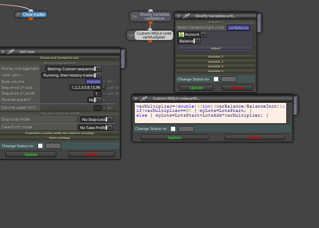The height and width of the screenshot is (228, 319).
Task: Toggle Change Status checkbox in Sell now
Action: 40,146
